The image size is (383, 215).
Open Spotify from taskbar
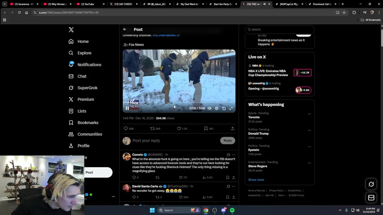(x=232, y=210)
